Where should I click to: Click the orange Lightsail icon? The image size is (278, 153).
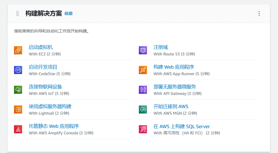(x=18, y=109)
